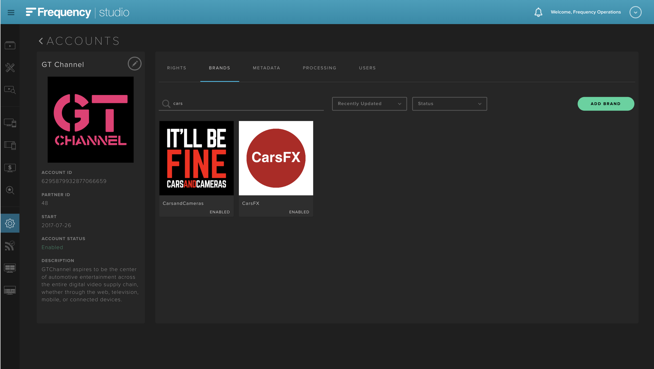Image resolution: width=654 pixels, height=369 pixels.
Task: Open the grid display sidebar icon
Action: pos(10,268)
